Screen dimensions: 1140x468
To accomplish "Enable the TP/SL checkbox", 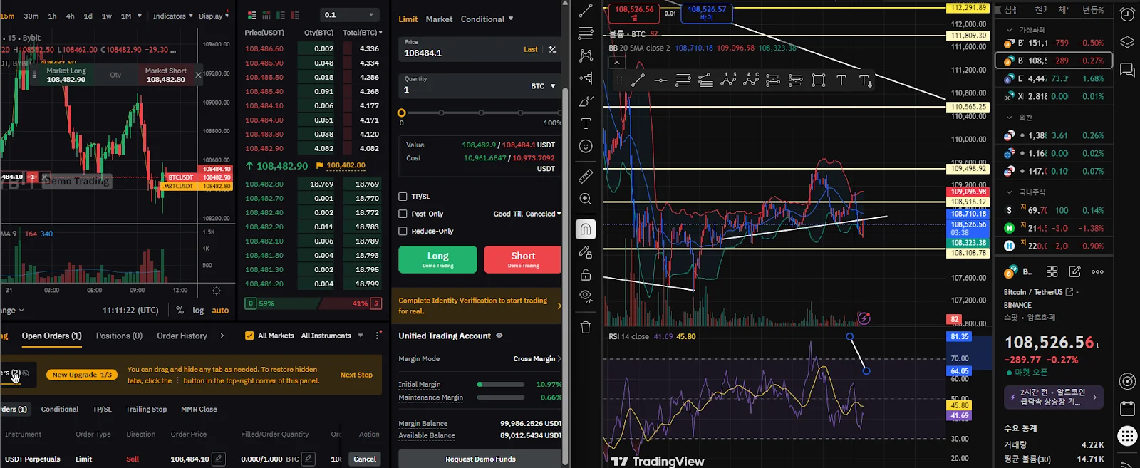I will [x=403, y=197].
